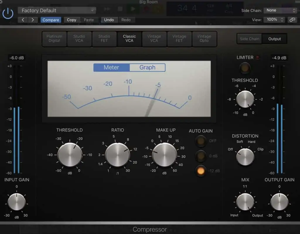
Task: Click the Mix knob
Action: (245, 202)
